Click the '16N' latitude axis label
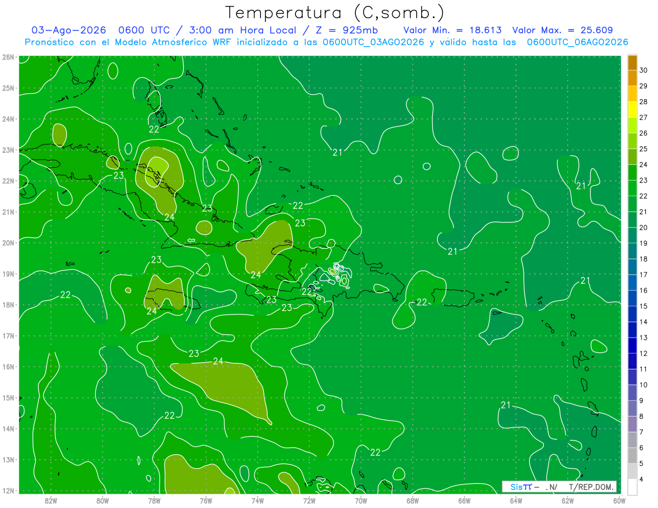 (x=8, y=367)
